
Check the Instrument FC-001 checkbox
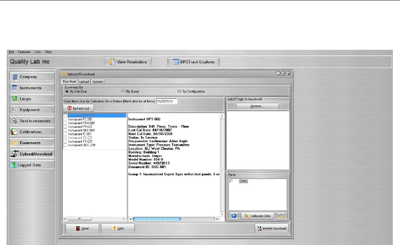65,119
